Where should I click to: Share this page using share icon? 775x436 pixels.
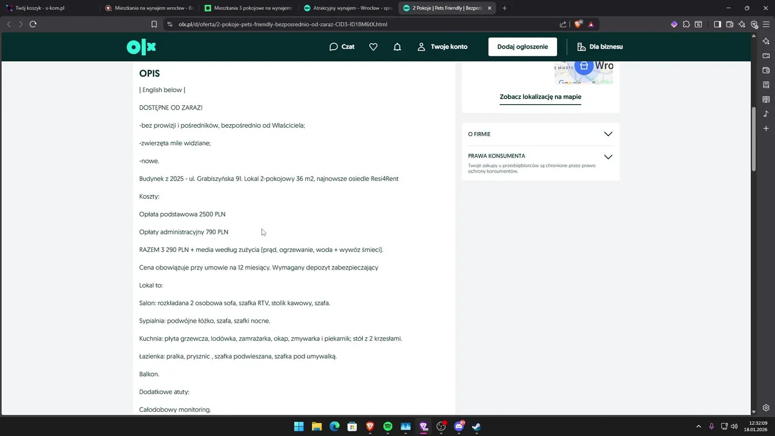pyautogui.click(x=563, y=24)
